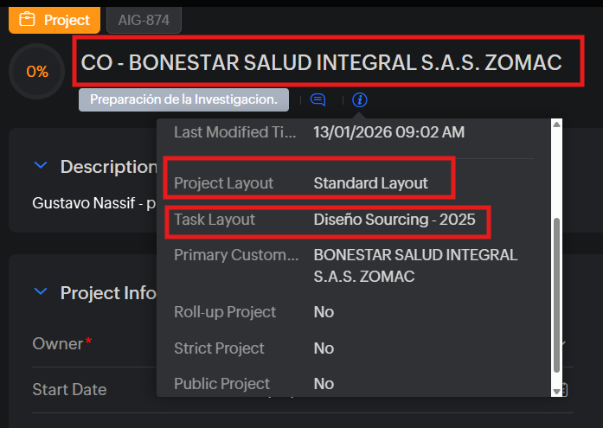Image resolution: width=603 pixels, height=428 pixels.
Task: Click the Roll-up Project No value
Action: (x=324, y=312)
